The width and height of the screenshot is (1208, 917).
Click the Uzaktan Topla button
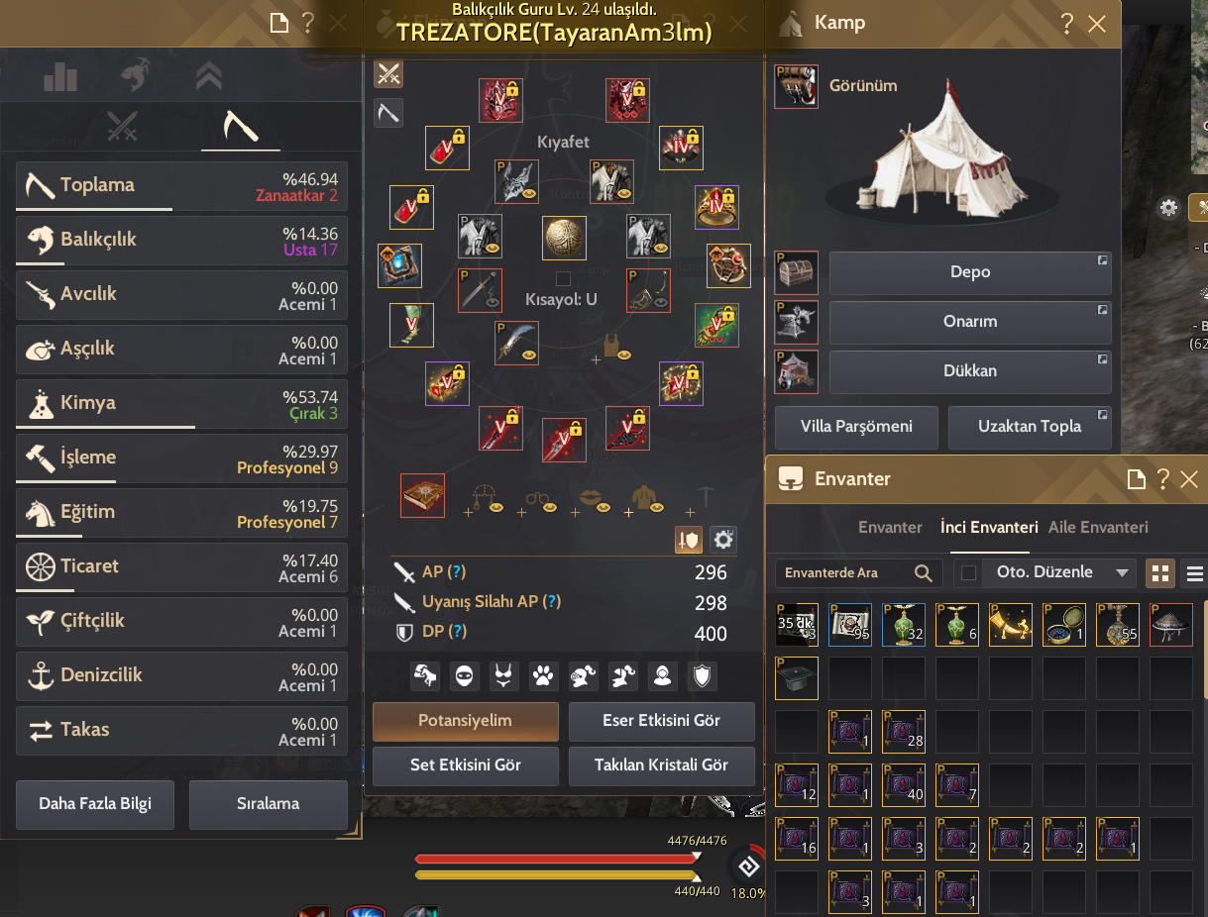click(1030, 427)
